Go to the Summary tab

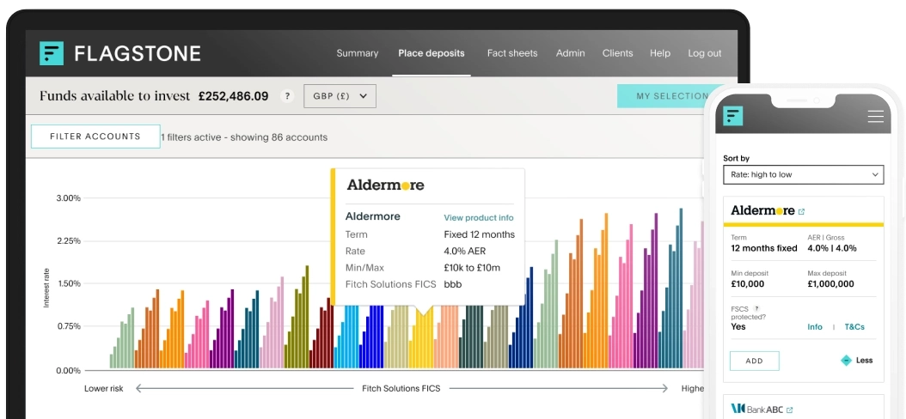tap(357, 53)
